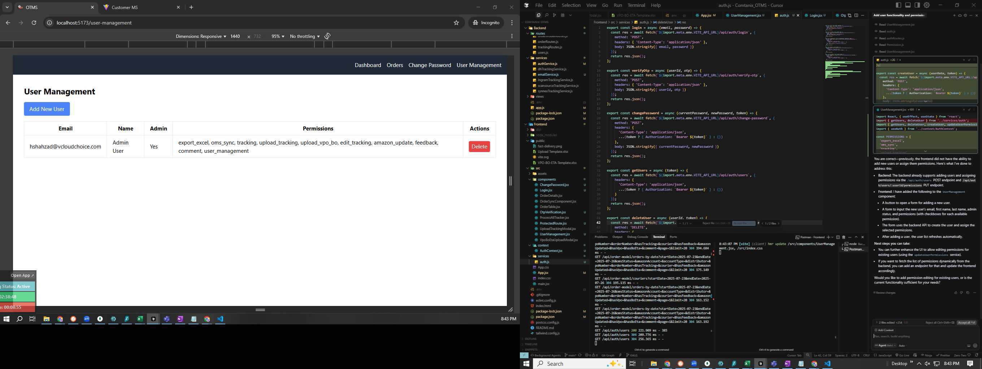Kill the terminal with the trash icon

pyautogui.click(x=844, y=237)
